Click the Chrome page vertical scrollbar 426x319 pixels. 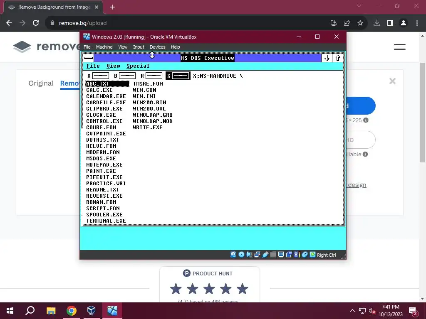pos(423,113)
